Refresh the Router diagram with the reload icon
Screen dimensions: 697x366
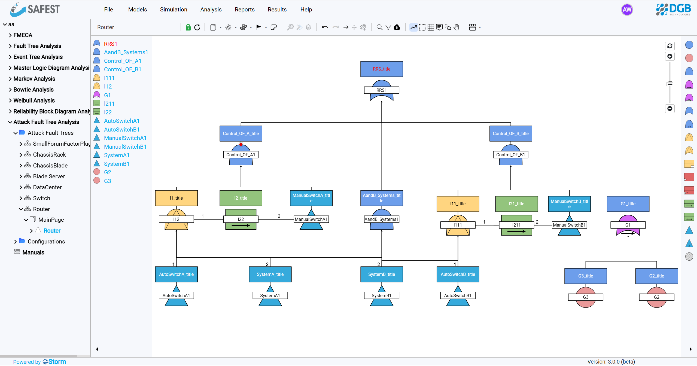197,27
